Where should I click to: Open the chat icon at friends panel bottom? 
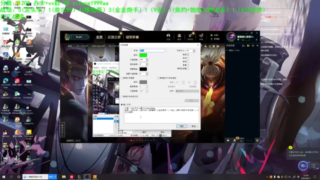point(228,140)
